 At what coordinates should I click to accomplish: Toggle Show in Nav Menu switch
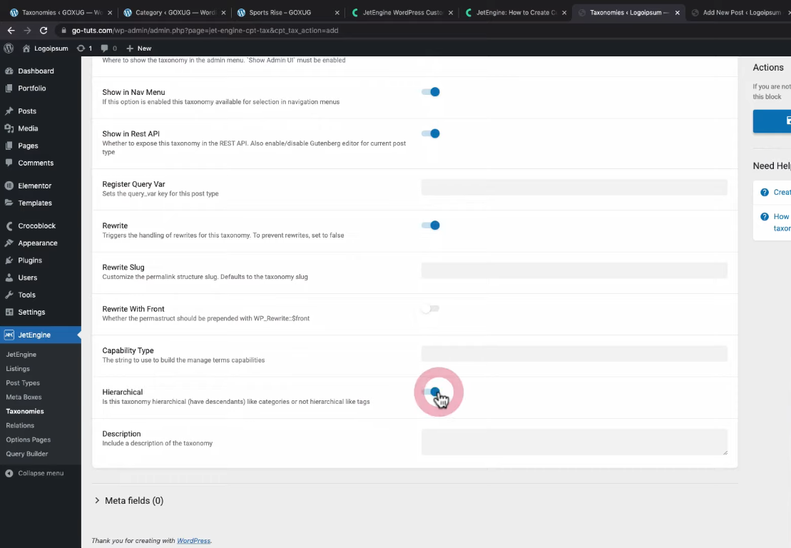(x=431, y=92)
